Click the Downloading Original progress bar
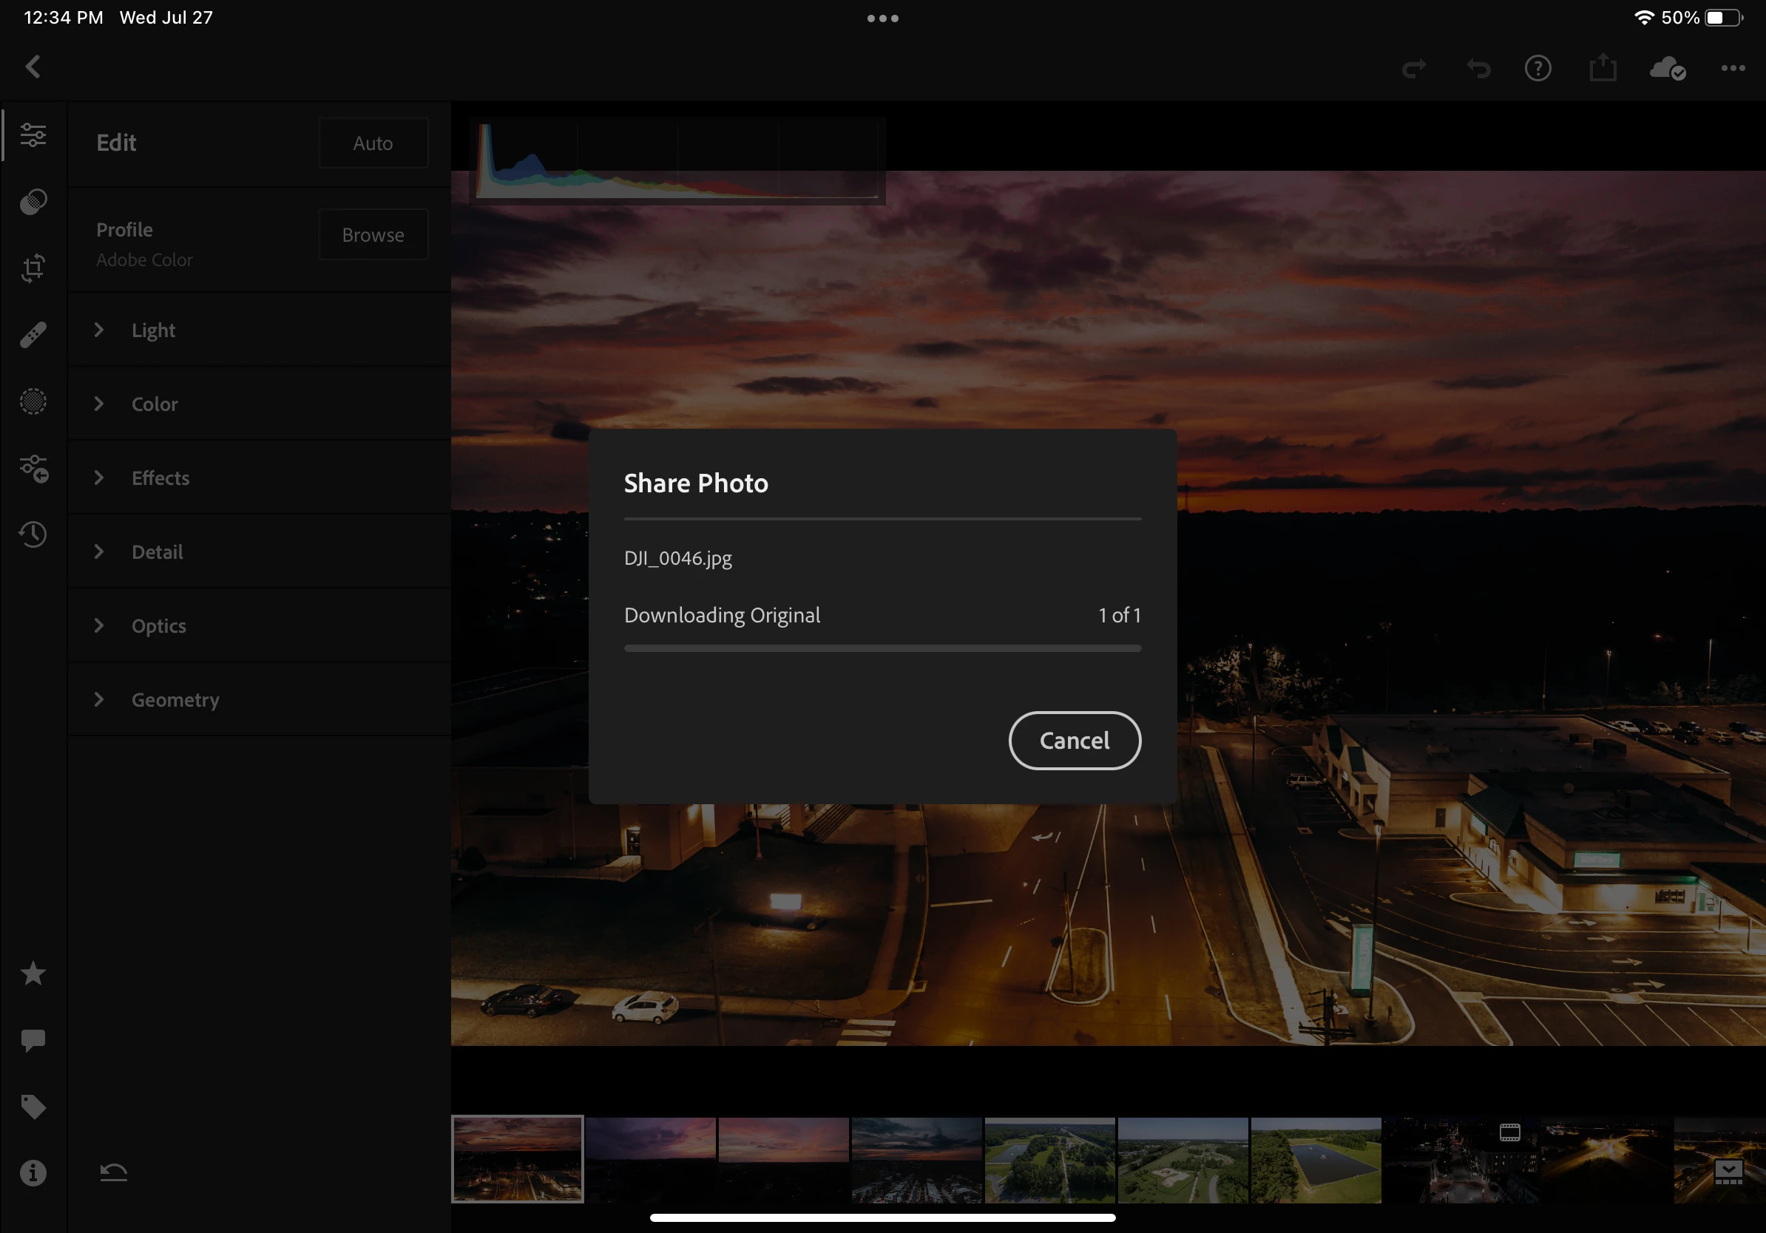 (882, 649)
